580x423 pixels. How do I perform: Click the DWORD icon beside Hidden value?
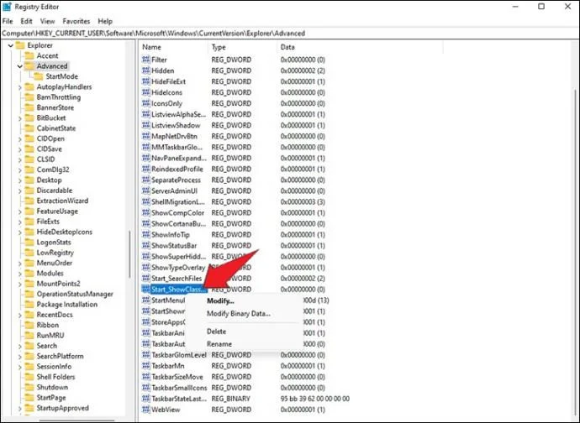[x=146, y=70]
